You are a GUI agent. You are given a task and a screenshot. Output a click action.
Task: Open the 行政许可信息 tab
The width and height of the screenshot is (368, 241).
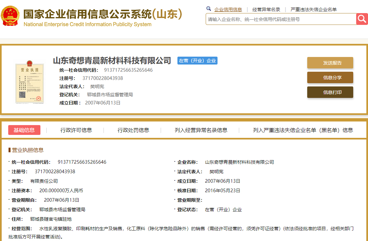(76, 130)
